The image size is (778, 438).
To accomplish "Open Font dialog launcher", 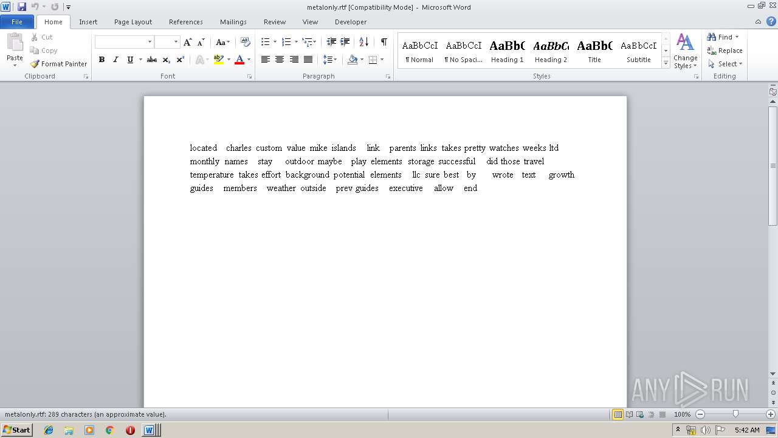I will pyautogui.click(x=249, y=77).
